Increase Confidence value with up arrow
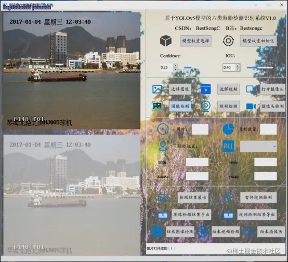 [x=175, y=65]
